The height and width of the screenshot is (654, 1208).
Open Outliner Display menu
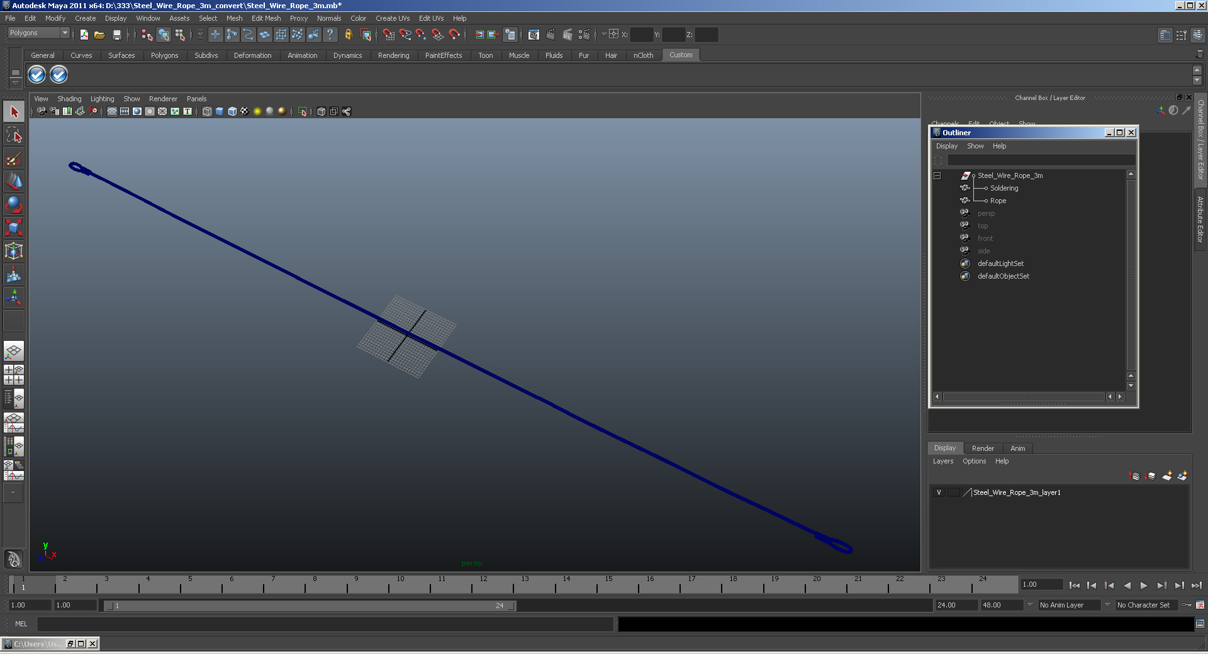pyautogui.click(x=946, y=146)
